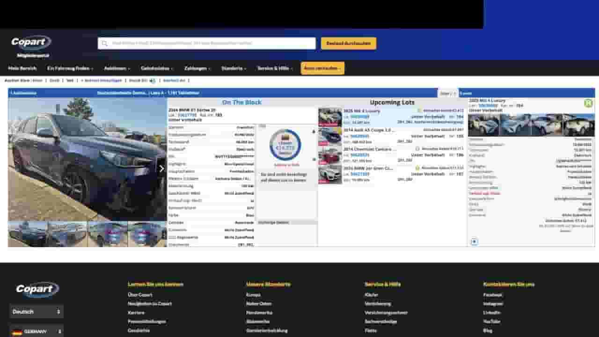Click the Copart logo in the footer
Viewport: 599px width, 337px height.
(x=37, y=289)
